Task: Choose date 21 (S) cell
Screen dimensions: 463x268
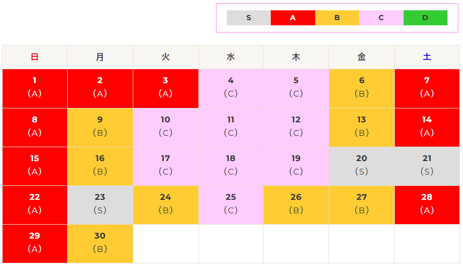Action: (427, 166)
